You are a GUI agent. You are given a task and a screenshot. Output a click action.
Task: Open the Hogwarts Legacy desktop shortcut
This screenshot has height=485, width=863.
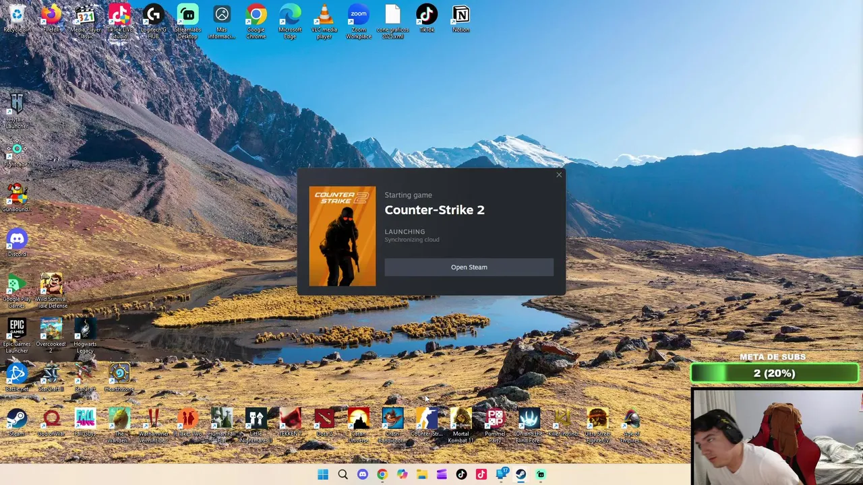point(85,336)
